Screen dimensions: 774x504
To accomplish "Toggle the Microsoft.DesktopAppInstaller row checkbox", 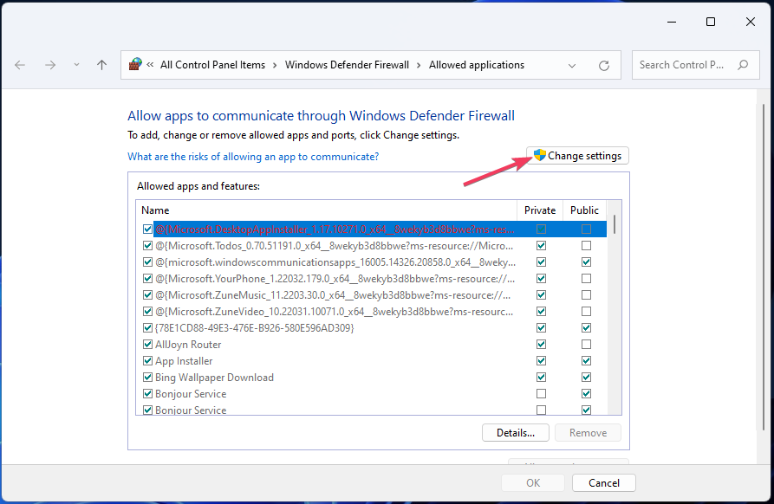I will coord(147,229).
